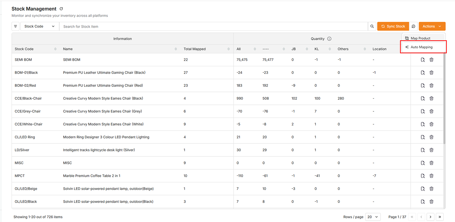Image resolution: width=455 pixels, height=222 pixels.
Task: Open the Rows per page dropdown
Action: pos(373,217)
